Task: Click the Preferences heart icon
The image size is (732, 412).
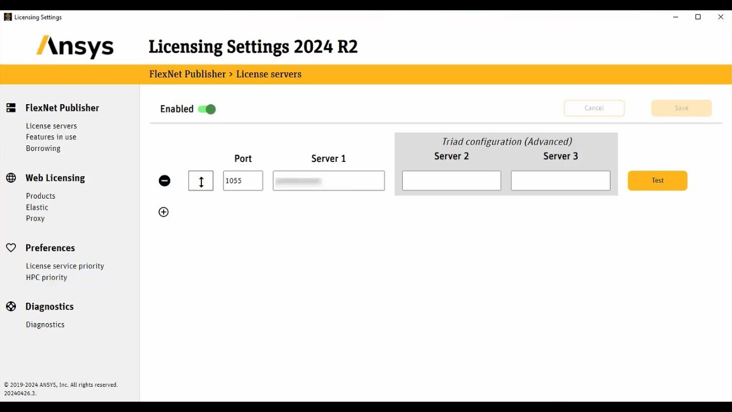Action: coord(11,248)
